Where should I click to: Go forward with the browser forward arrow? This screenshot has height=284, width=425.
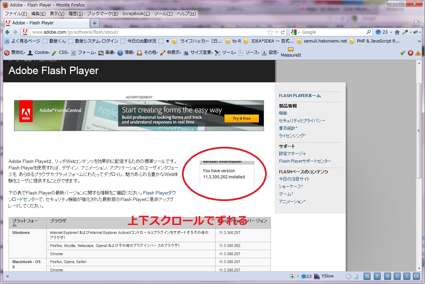tap(15, 32)
